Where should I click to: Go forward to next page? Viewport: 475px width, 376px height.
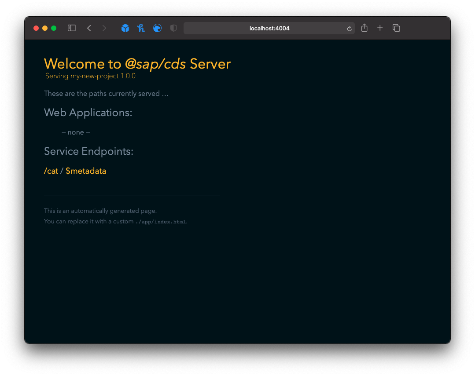coord(104,28)
